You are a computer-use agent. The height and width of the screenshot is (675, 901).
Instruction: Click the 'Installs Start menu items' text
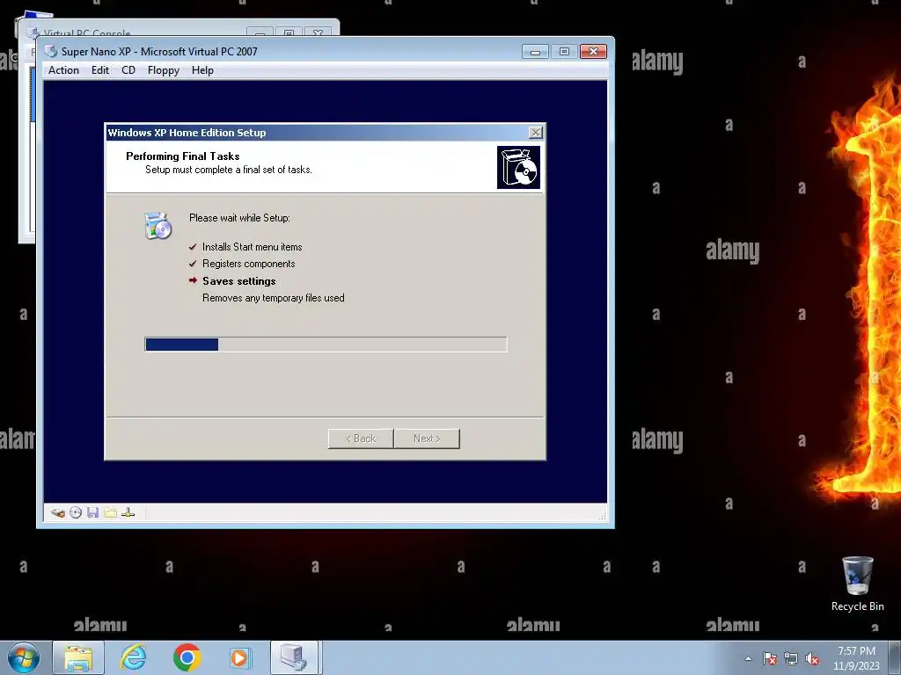(253, 247)
